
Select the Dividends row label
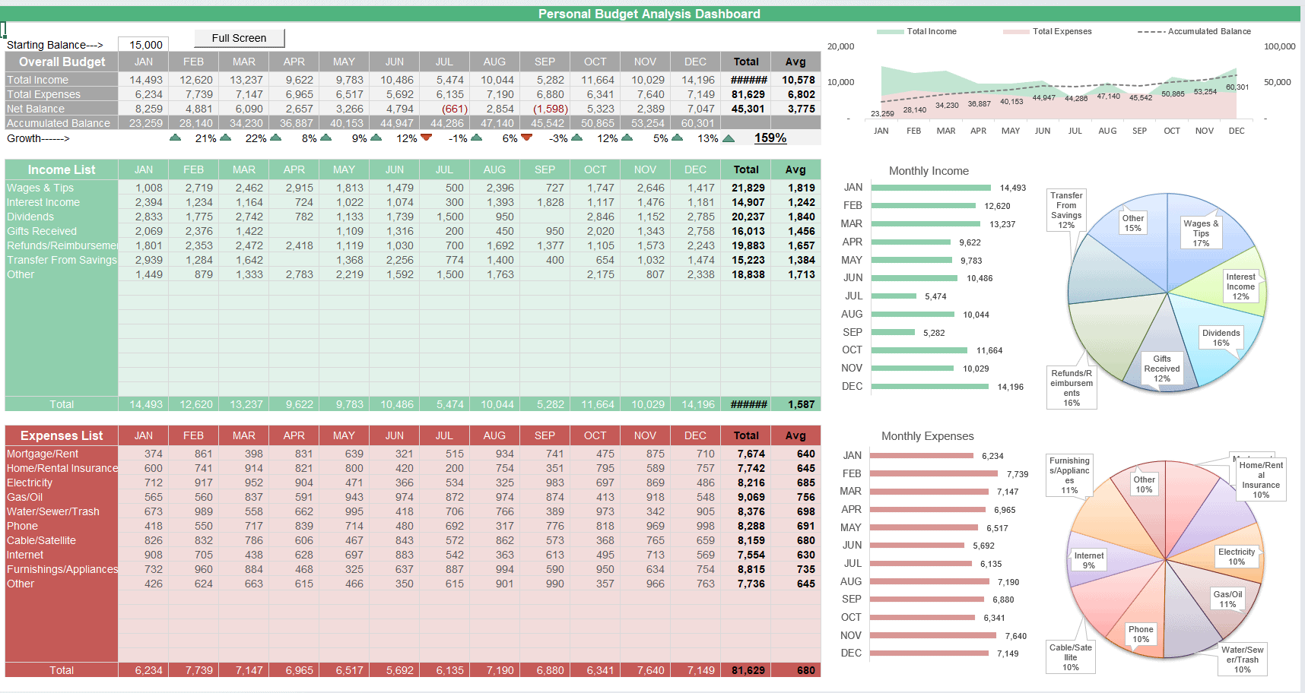pos(62,217)
